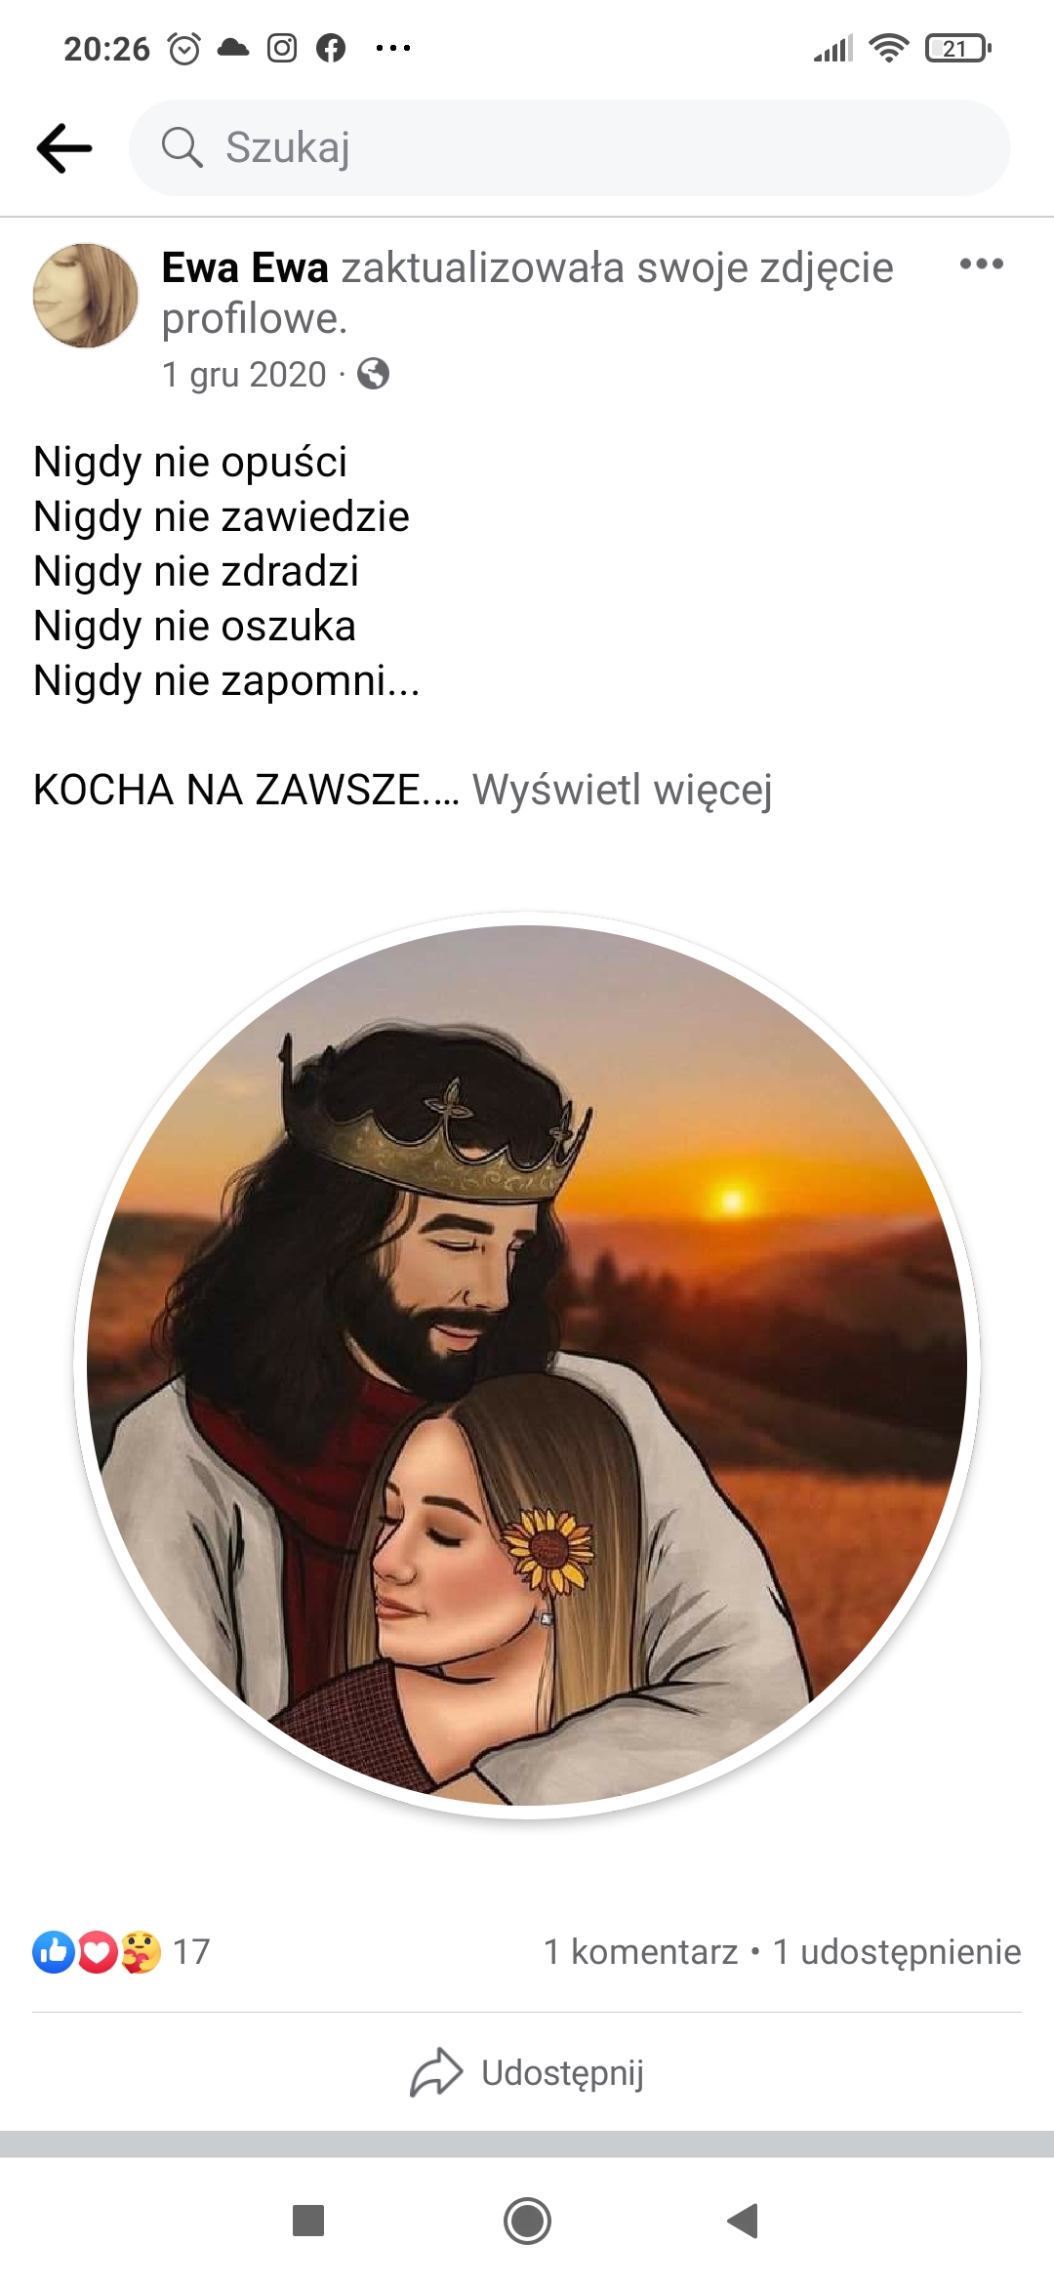Open the Ewa Ewa profile name link
The image size is (1054, 2284).
pyautogui.click(x=245, y=267)
